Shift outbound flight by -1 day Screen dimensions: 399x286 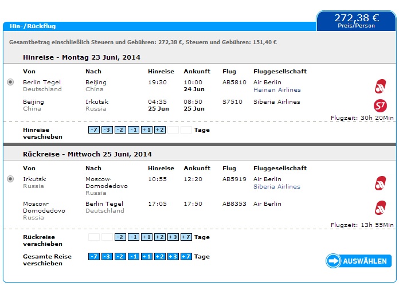pos(134,130)
